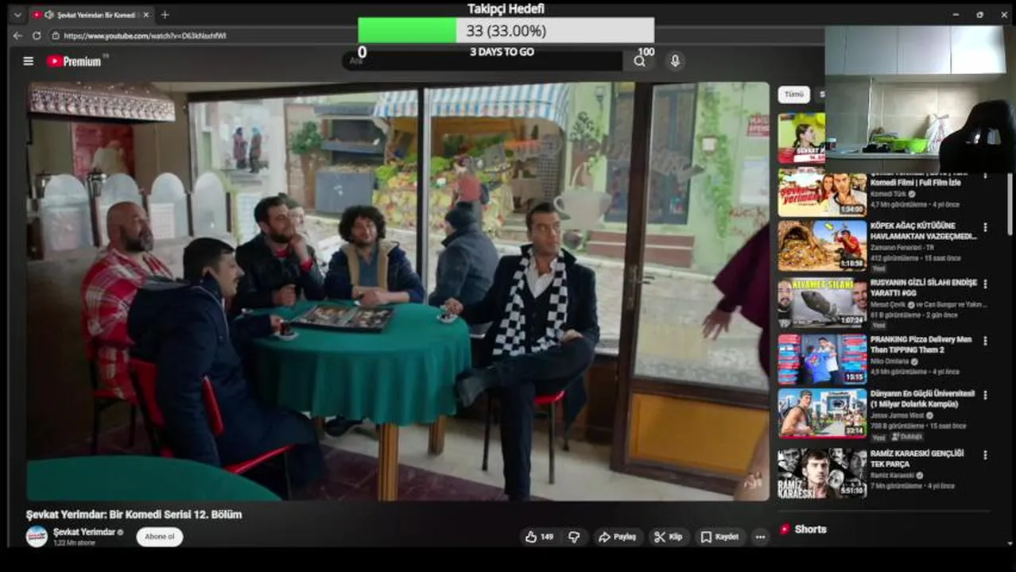Screen dimensions: 1016x572
Task: Open Dünyanın En Güçlü Üniversitesi thumbnail
Action: point(822,413)
